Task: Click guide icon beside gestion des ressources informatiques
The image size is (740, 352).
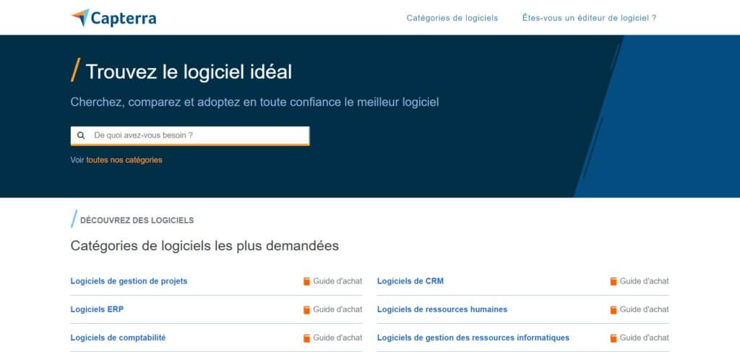Action: (614, 338)
